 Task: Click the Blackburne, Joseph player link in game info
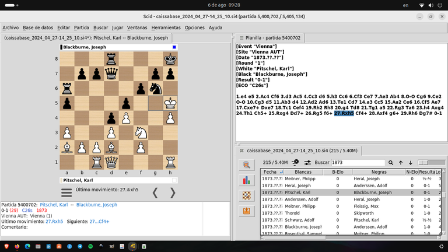pos(97,205)
